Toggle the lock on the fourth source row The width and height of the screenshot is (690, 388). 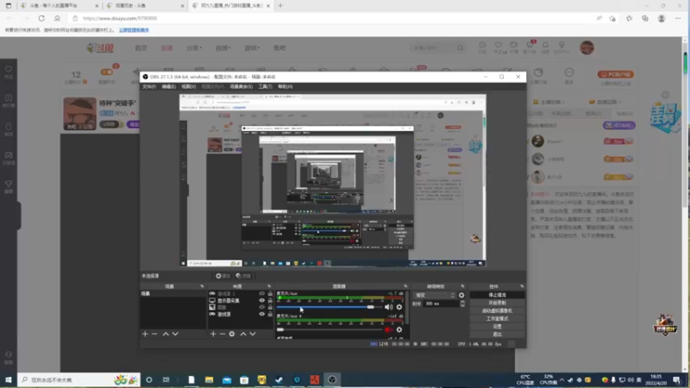(270, 314)
